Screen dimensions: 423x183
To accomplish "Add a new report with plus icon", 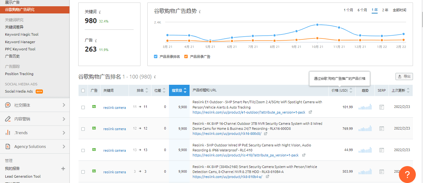I will coord(63,169).
